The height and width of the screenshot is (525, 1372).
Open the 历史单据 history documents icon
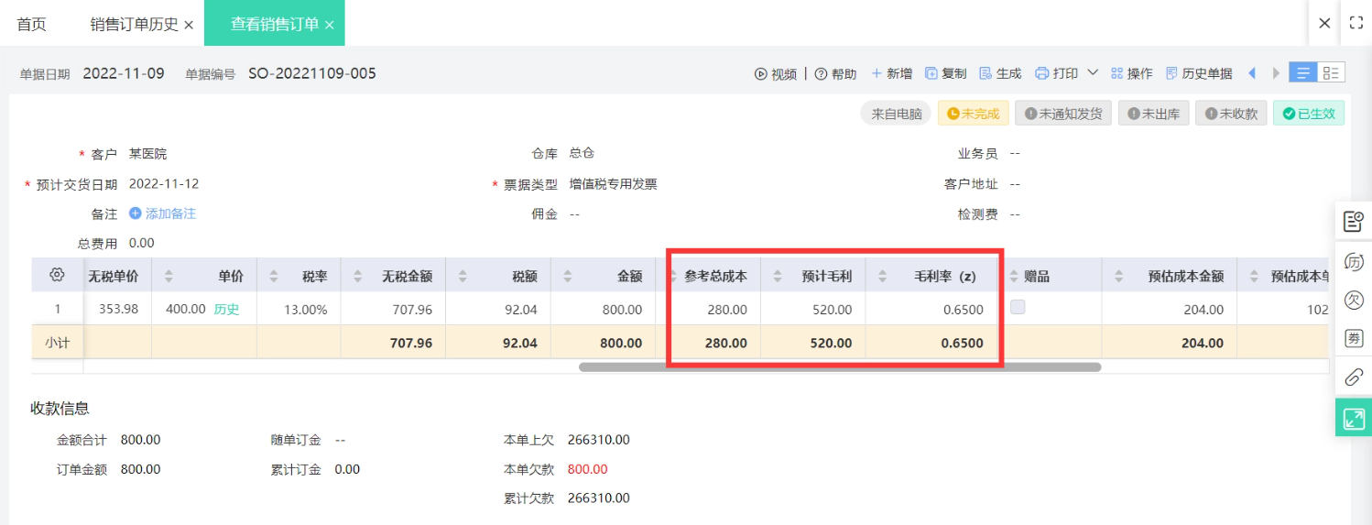click(1171, 74)
